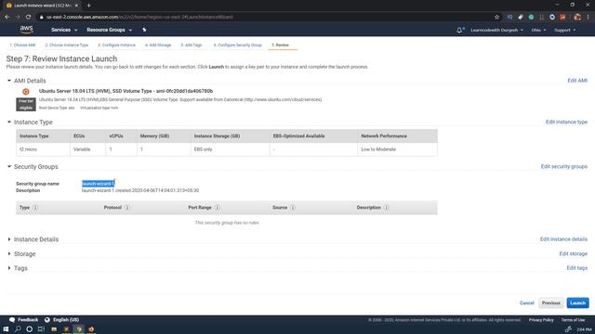Click the highlighted launch-wizard-1 group name
The height and width of the screenshot is (334, 595).
[98, 184]
